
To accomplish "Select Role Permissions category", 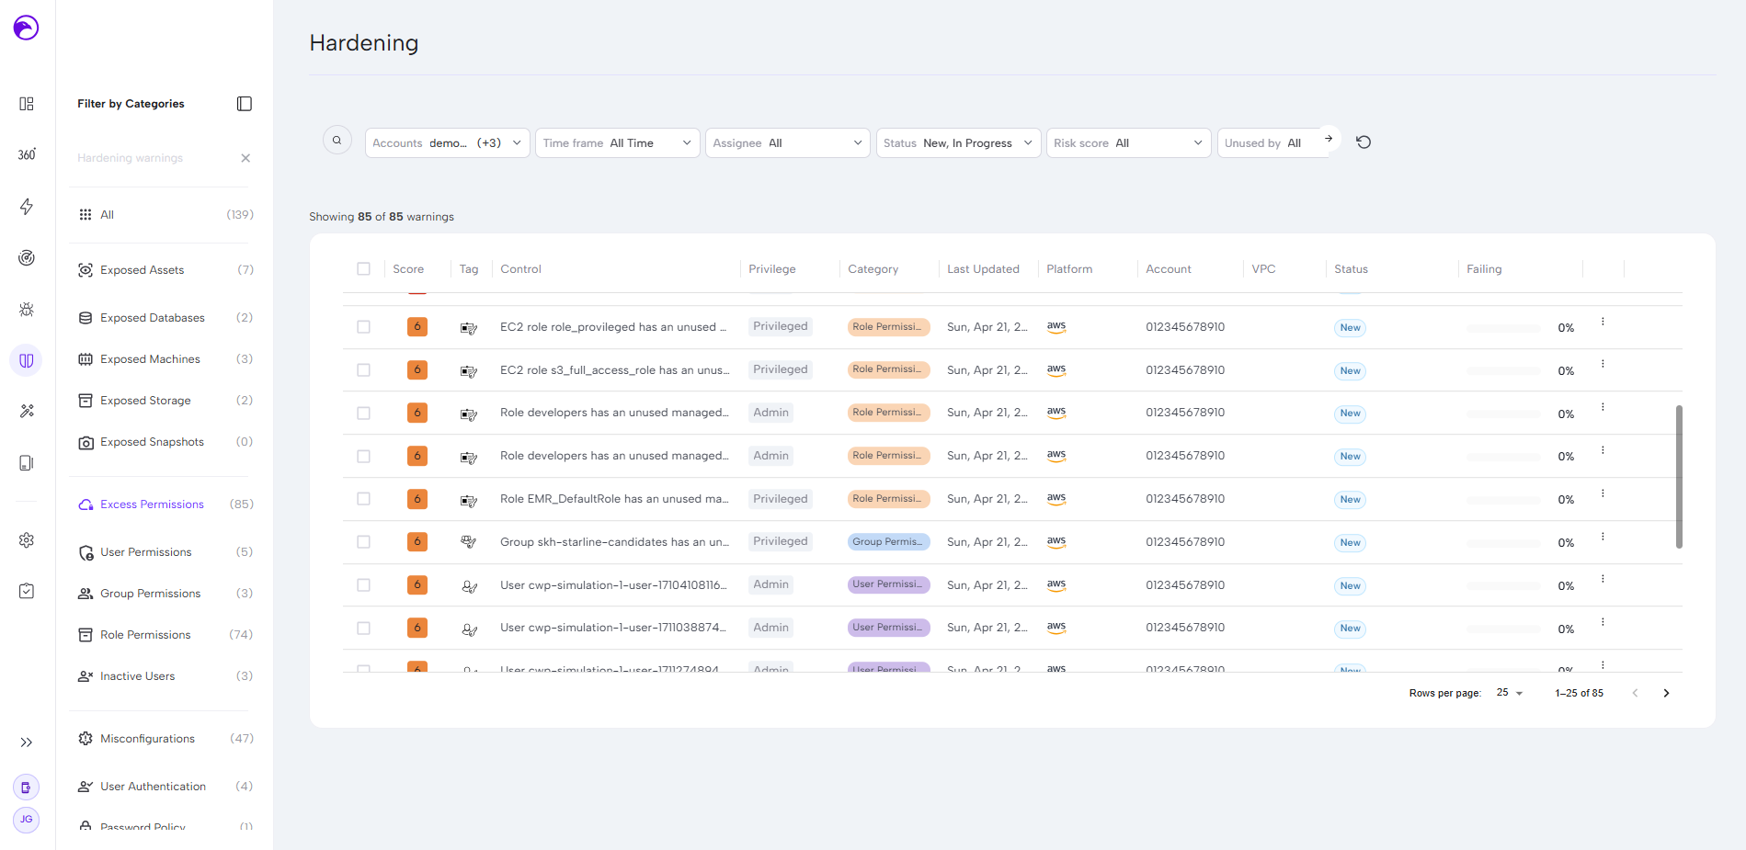I will pyautogui.click(x=145, y=635).
